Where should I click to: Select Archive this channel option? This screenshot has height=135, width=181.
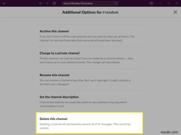pos(54,31)
